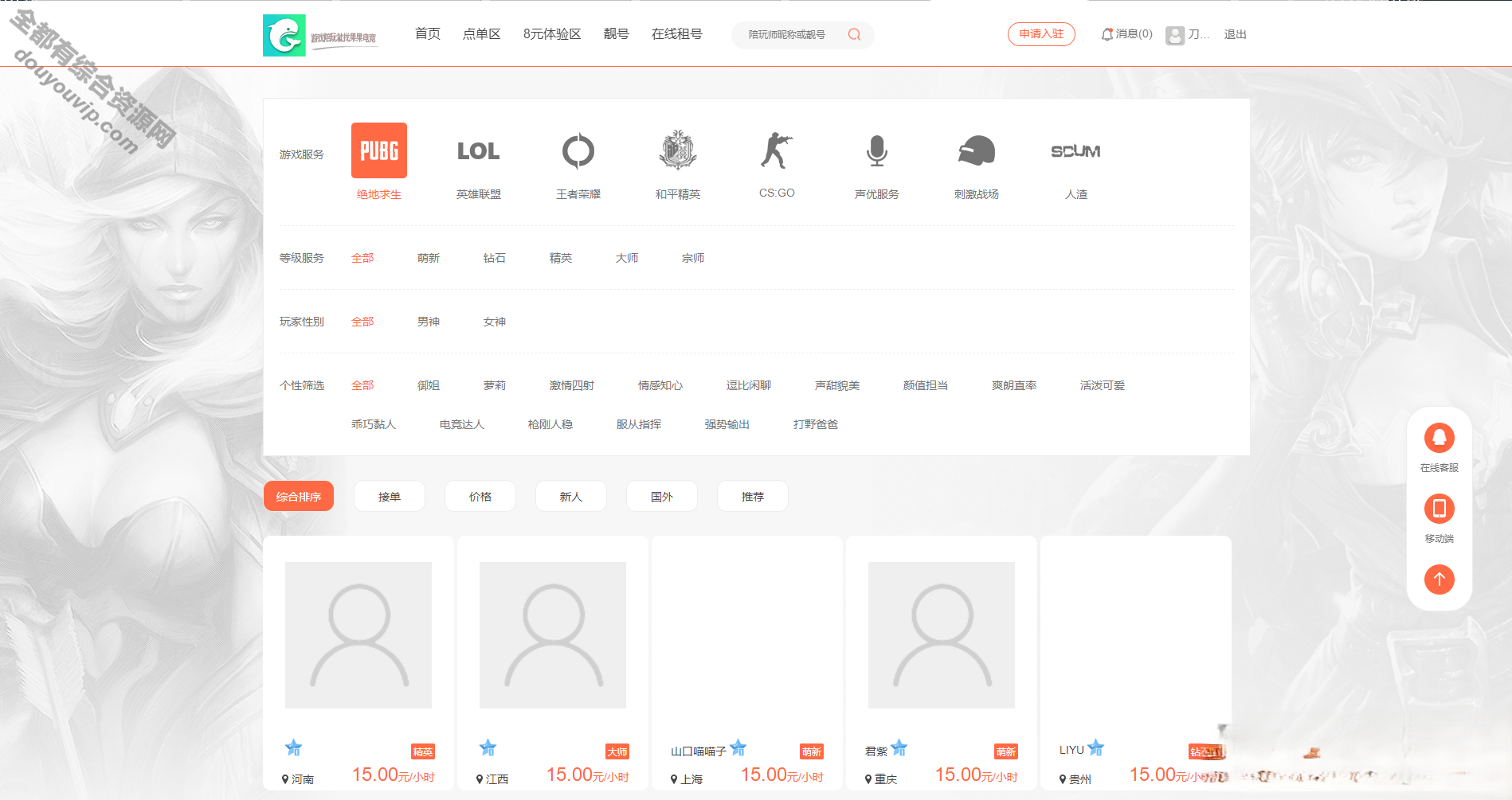Screen dimensions: 1512x800
Task: Click the star badge on 河南 card
Action: 293,747
